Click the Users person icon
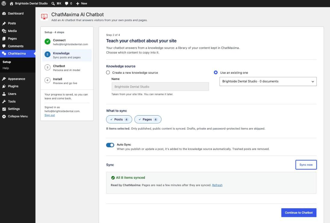 coord(4,94)
